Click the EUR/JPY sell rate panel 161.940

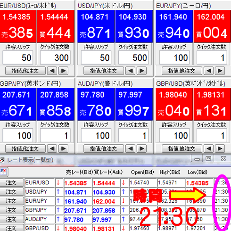[174, 26]
